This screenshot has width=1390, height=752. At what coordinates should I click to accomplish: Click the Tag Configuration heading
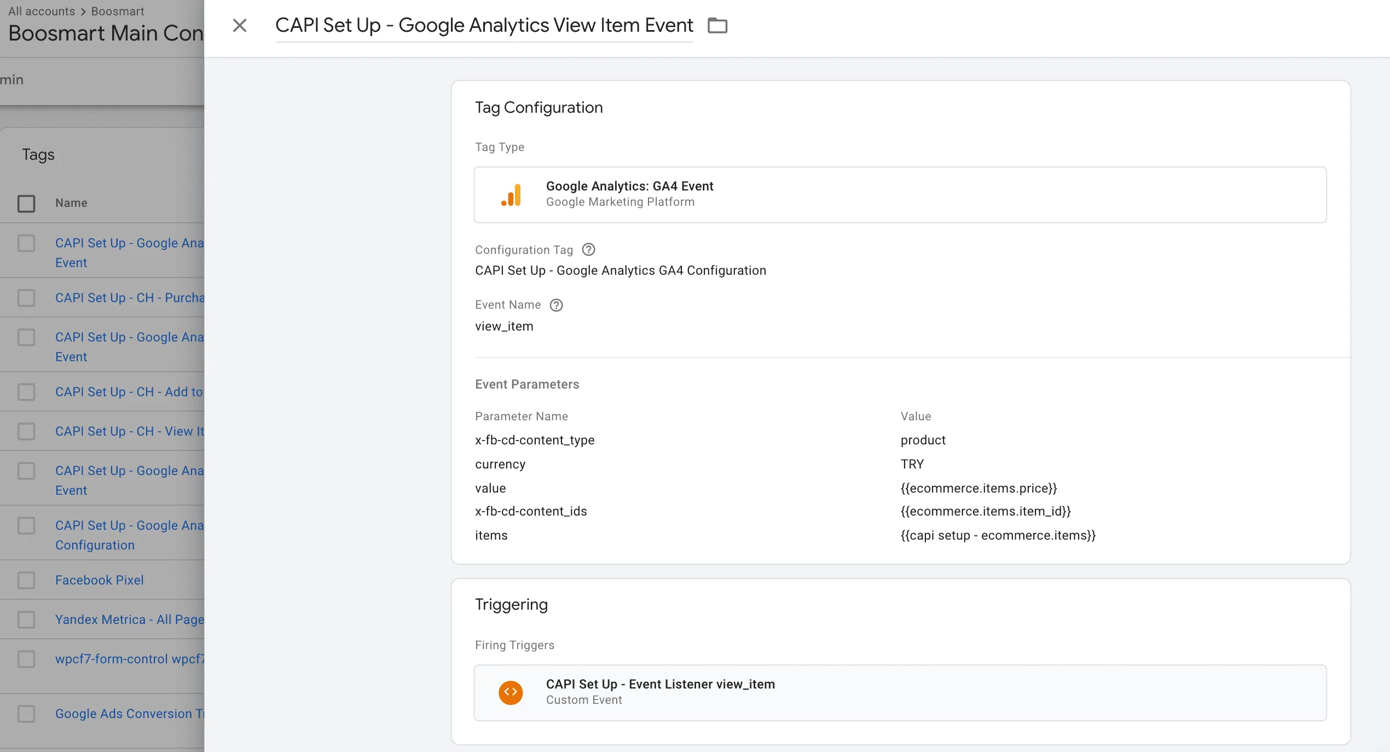click(x=539, y=107)
